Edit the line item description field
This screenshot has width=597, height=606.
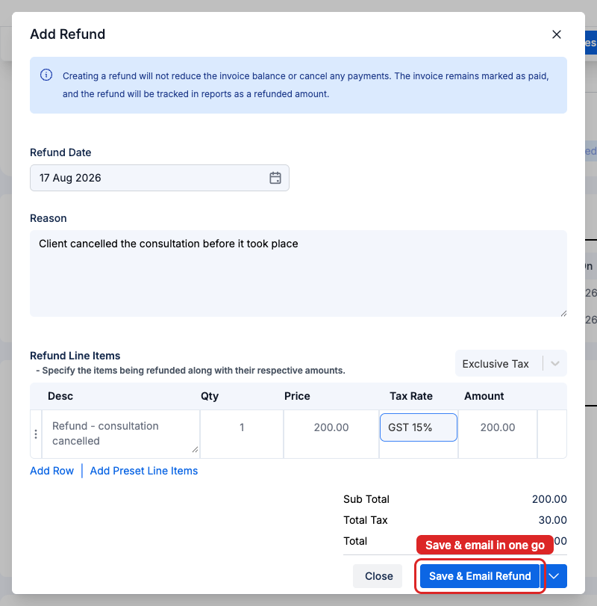click(121, 433)
